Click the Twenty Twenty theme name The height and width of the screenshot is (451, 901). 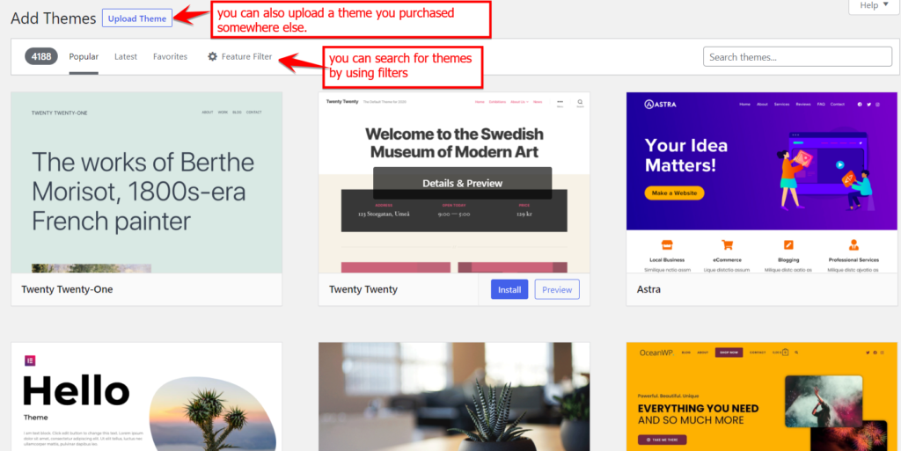click(x=363, y=289)
